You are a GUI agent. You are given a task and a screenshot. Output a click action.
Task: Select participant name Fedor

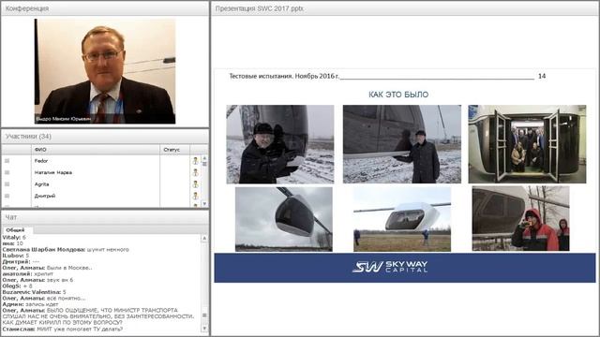click(x=41, y=161)
